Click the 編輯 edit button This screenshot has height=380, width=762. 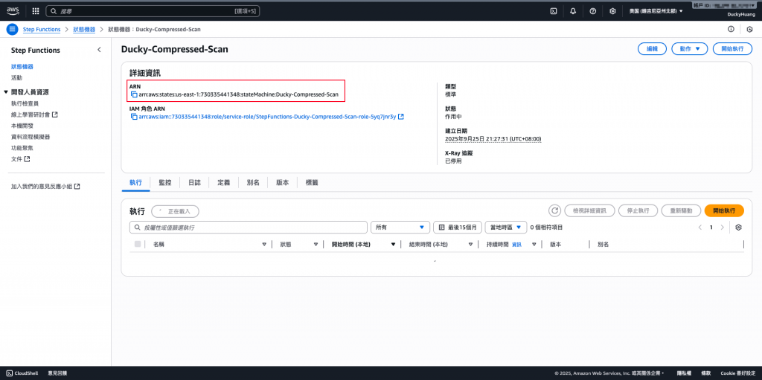[x=652, y=49]
